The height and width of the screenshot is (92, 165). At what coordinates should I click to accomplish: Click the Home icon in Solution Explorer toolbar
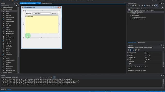133,6
